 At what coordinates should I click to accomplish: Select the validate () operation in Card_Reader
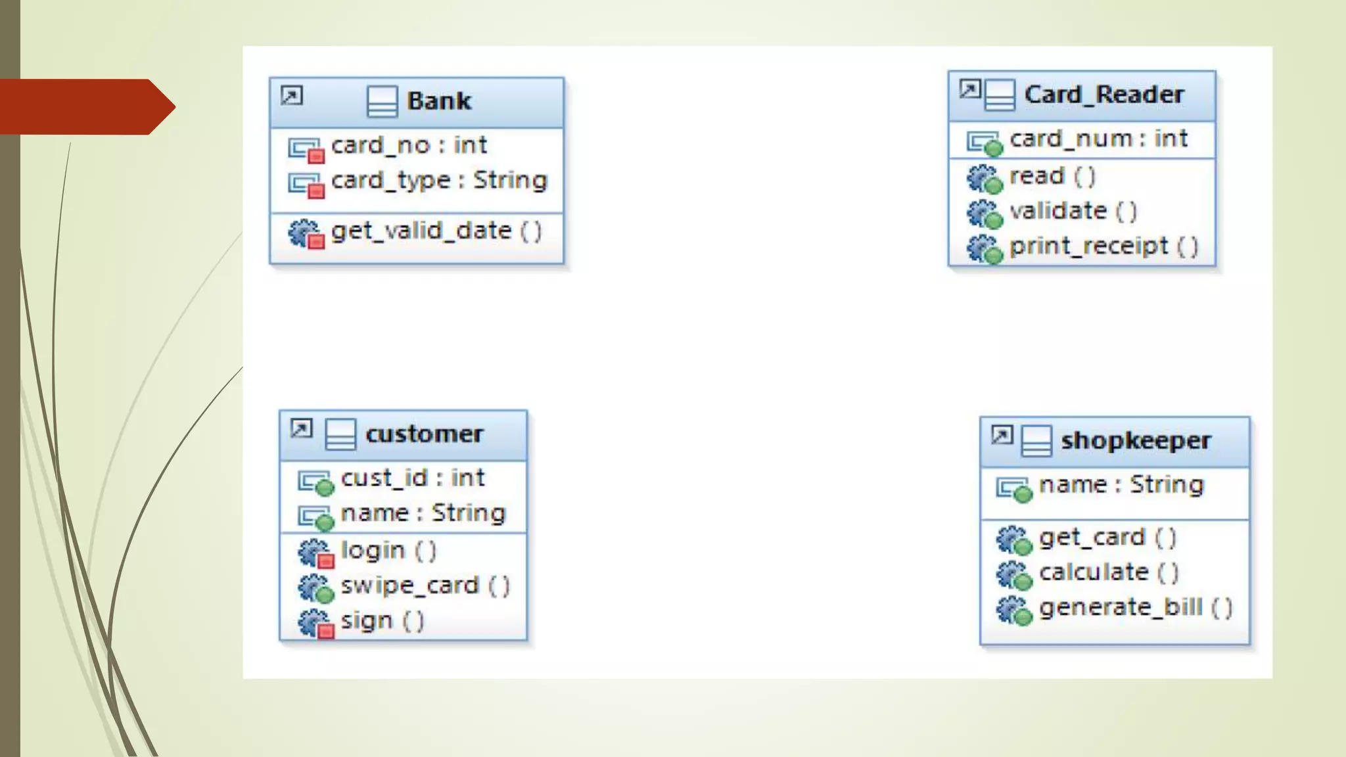(x=1073, y=212)
